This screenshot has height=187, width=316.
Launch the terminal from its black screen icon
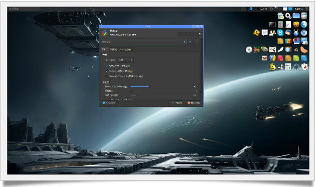(272, 25)
